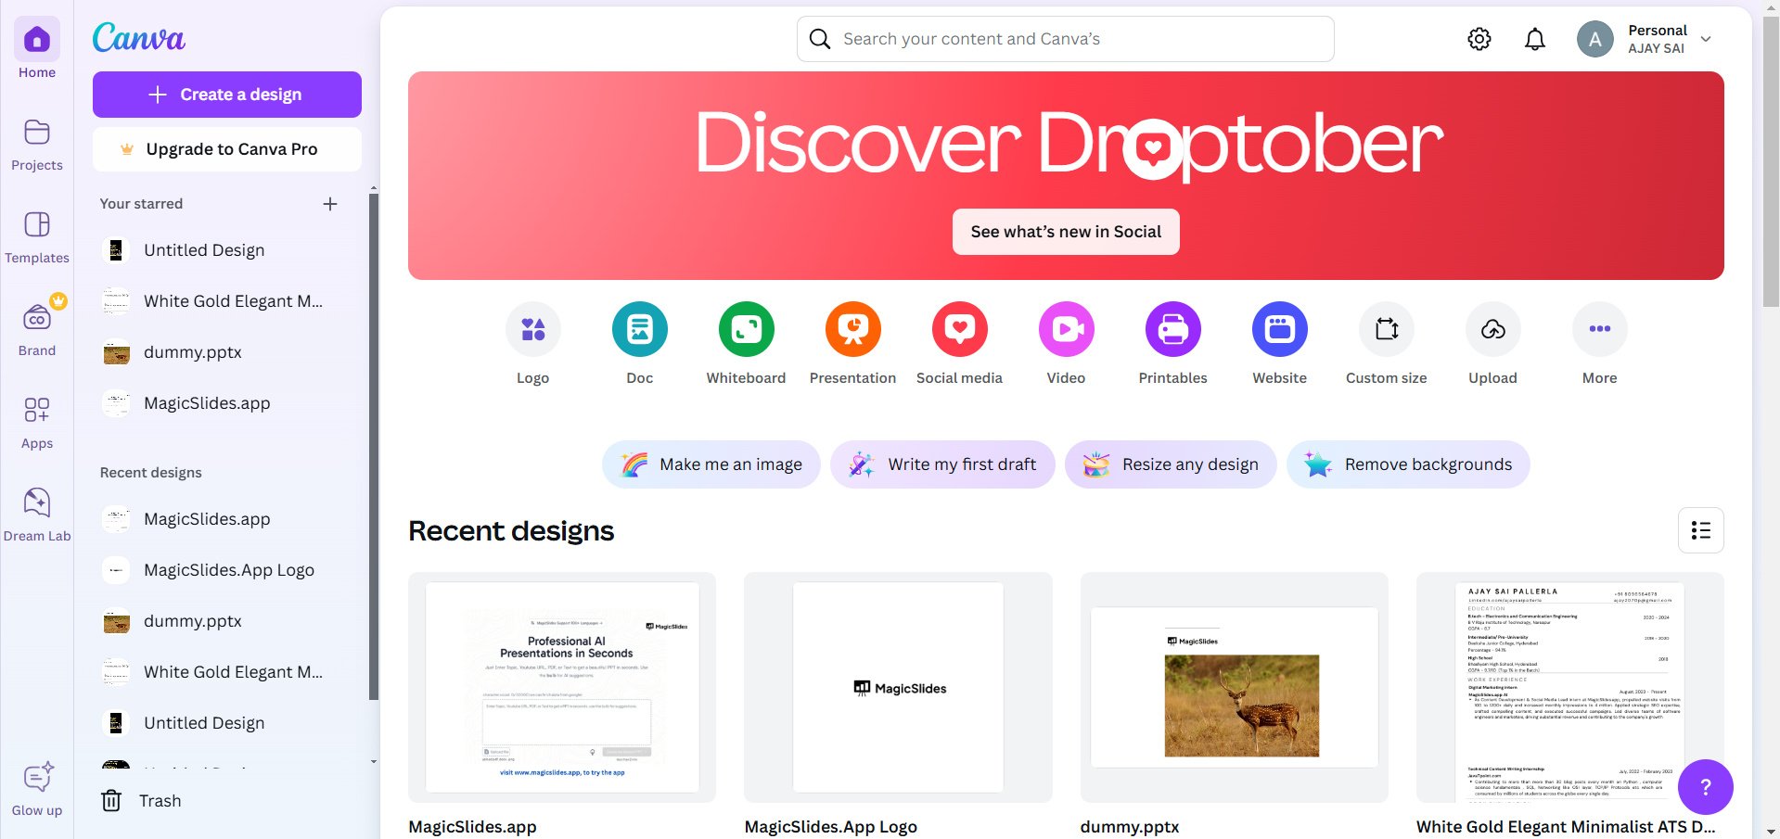Click Resize any design
1780x839 pixels.
1171,464
